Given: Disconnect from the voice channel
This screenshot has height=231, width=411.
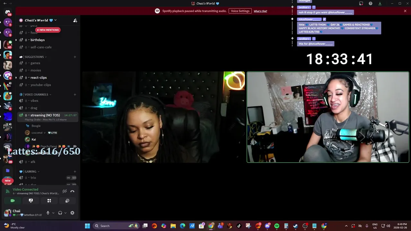Looking at the screenshot, I should 73,191.
